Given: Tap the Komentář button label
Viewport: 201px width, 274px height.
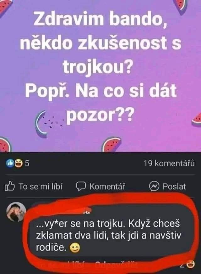Looking at the screenshot, I should tap(107, 187).
